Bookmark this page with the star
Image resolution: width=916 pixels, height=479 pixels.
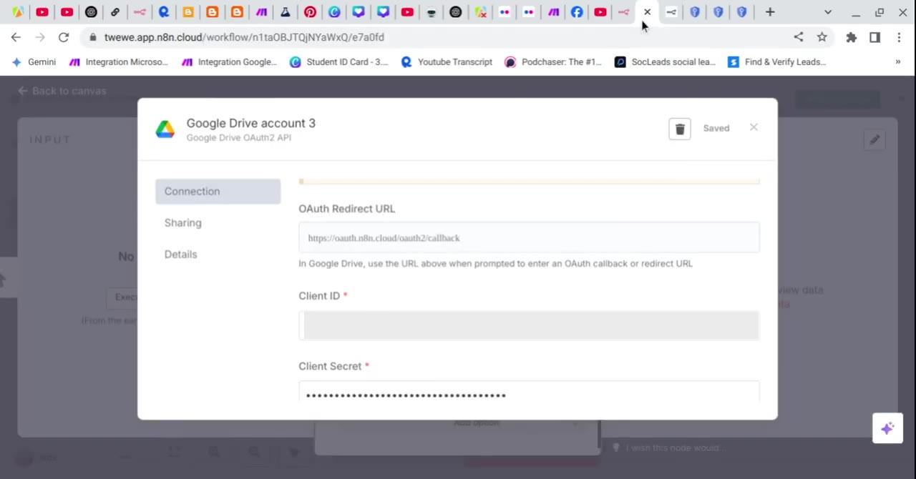[822, 37]
